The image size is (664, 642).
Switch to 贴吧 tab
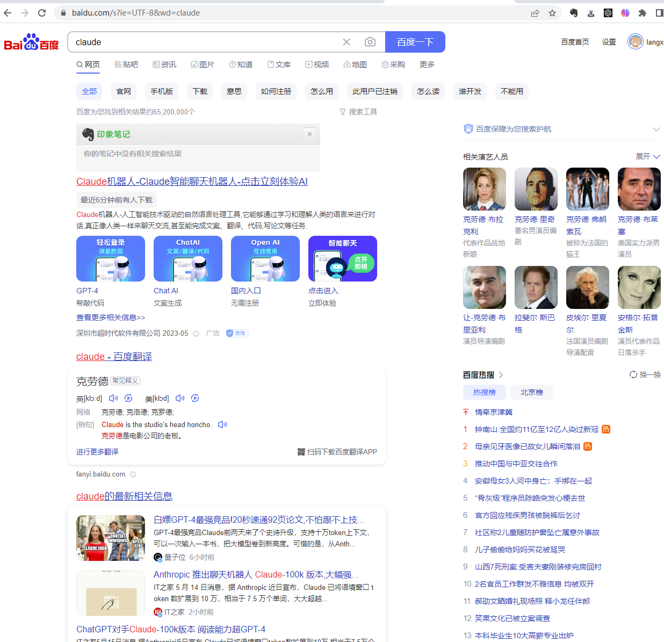click(126, 64)
